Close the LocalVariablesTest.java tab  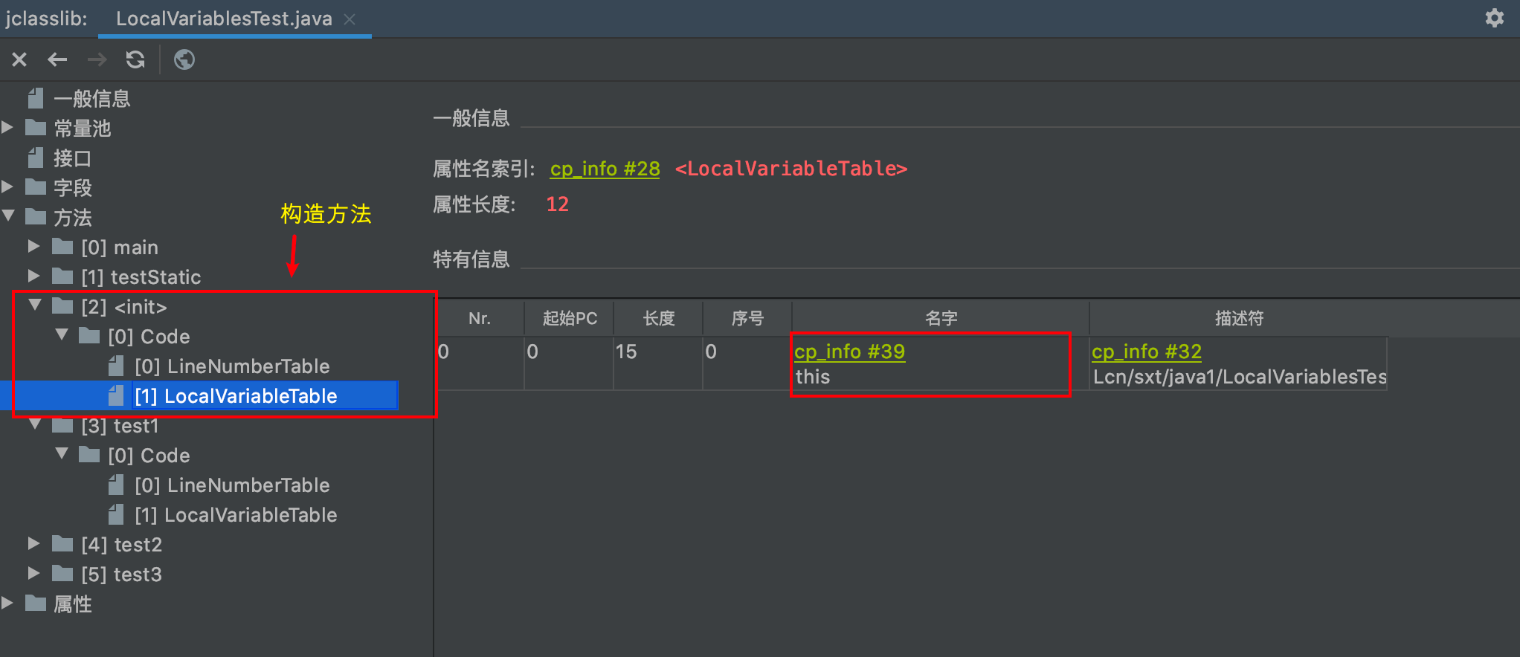[350, 19]
